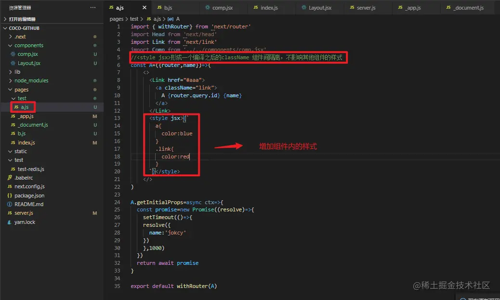Click the 'next/router' import string
500x300 pixels.
(231, 26)
